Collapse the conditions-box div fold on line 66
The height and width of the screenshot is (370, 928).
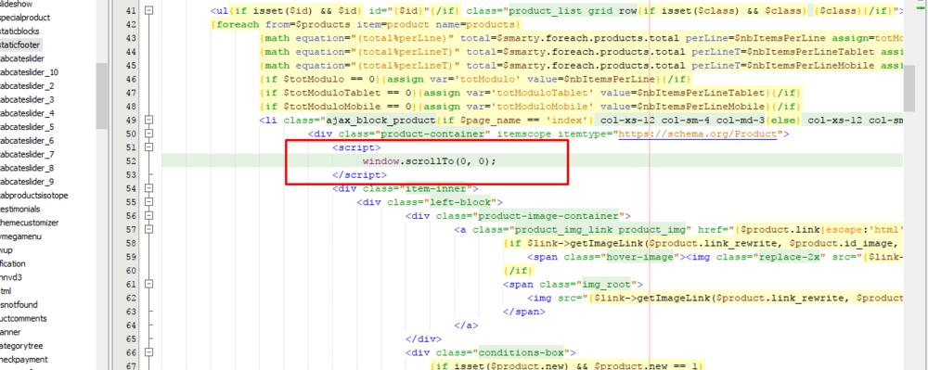pos(149,353)
